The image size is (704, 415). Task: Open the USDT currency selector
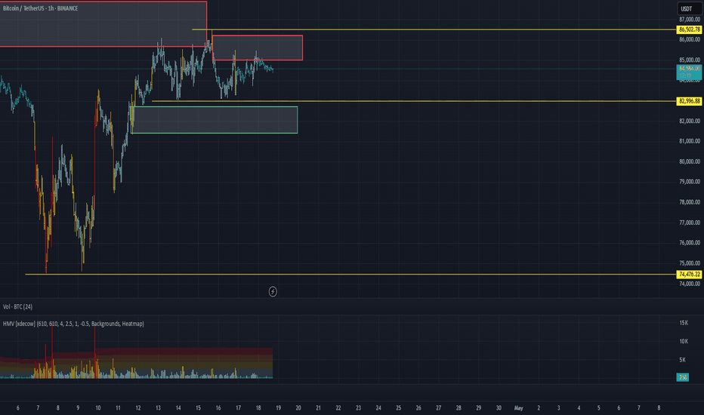pyautogui.click(x=689, y=8)
